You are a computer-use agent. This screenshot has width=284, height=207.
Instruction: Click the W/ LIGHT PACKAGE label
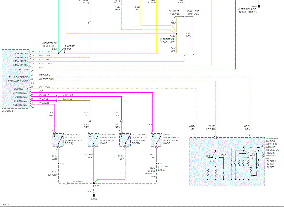tap(174, 13)
